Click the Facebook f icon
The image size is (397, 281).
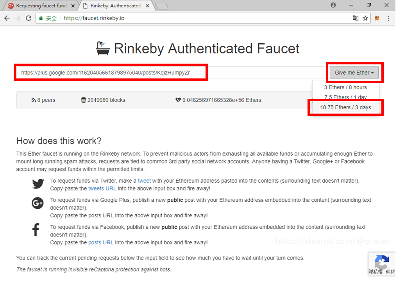pyautogui.click(x=36, y=229)
